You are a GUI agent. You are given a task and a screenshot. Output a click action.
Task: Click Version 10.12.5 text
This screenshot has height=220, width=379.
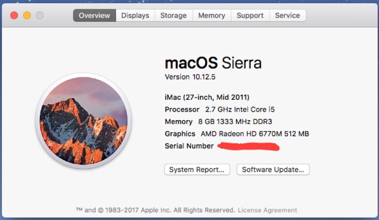pyautogui.click(x=190, y=77)
